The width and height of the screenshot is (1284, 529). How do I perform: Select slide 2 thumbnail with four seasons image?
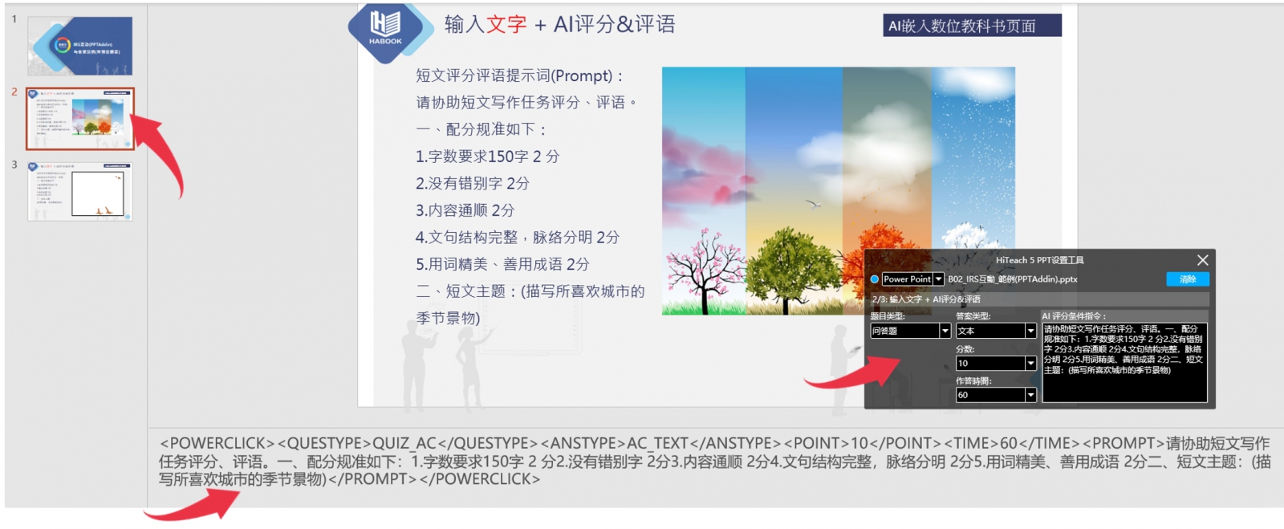pos(79,119)
